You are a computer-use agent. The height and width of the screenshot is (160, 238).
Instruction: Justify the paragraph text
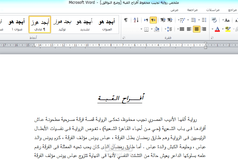[182, 29]
